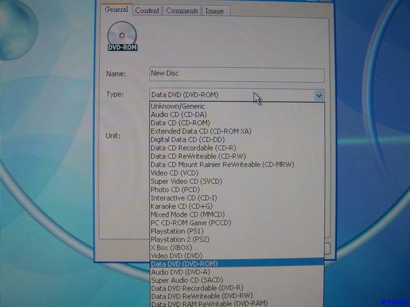Image resolution: width=410 pixels, height=307 pixels.
Task: Select Data DVD RAM ReWritable (DVD-RAM)
Action: 237,304
